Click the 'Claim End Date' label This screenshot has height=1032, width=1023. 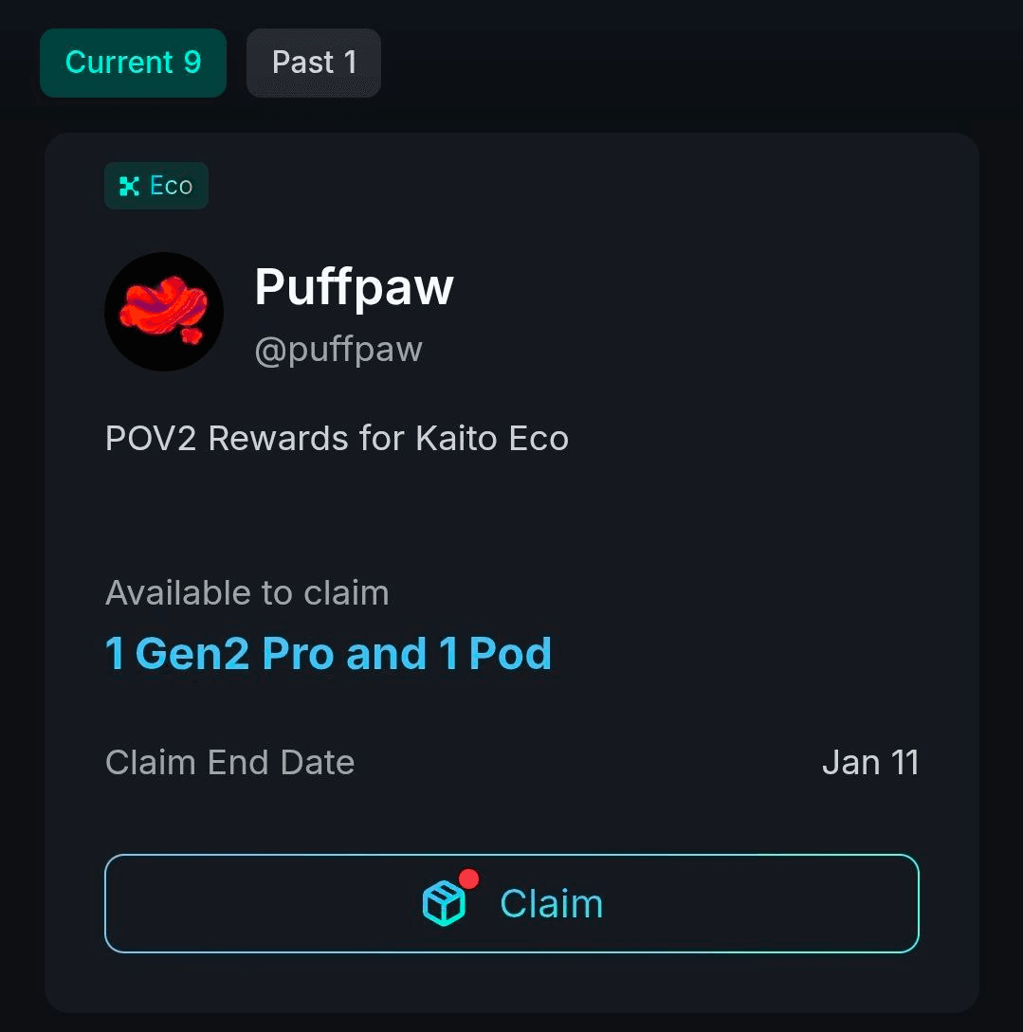click(x=229, y=763)
